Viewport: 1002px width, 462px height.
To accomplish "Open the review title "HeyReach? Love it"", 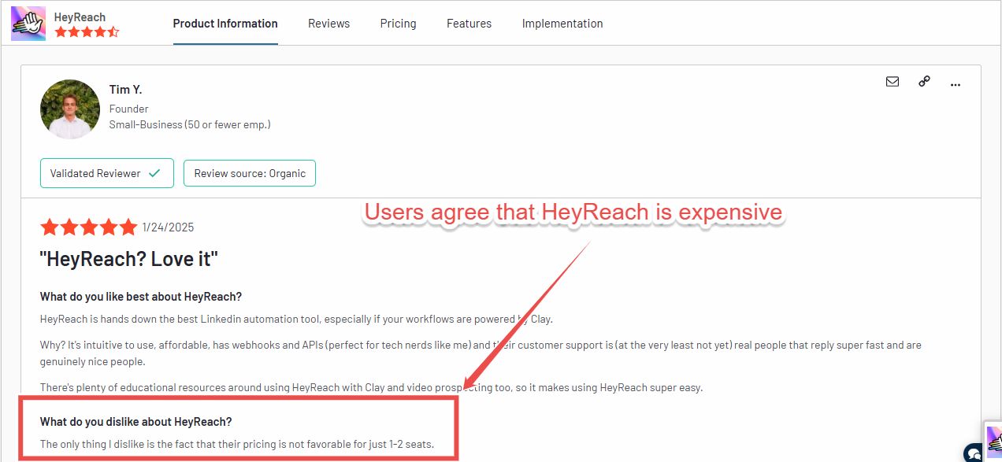I will click(128, 258).
